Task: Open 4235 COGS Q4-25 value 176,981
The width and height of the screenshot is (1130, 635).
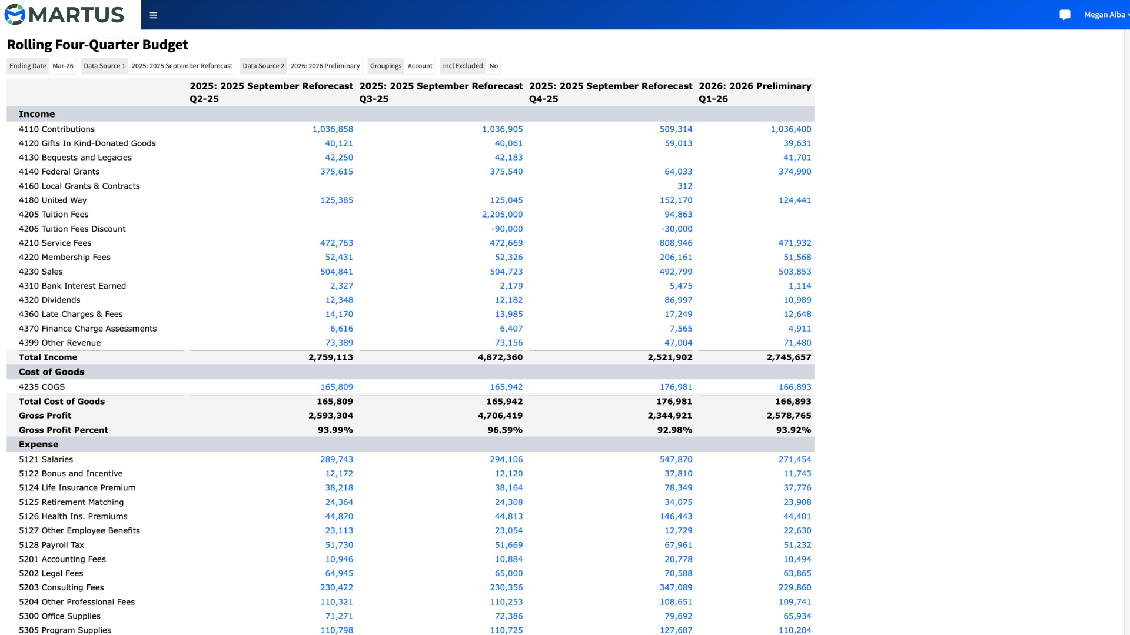Action: click(676, 387)
